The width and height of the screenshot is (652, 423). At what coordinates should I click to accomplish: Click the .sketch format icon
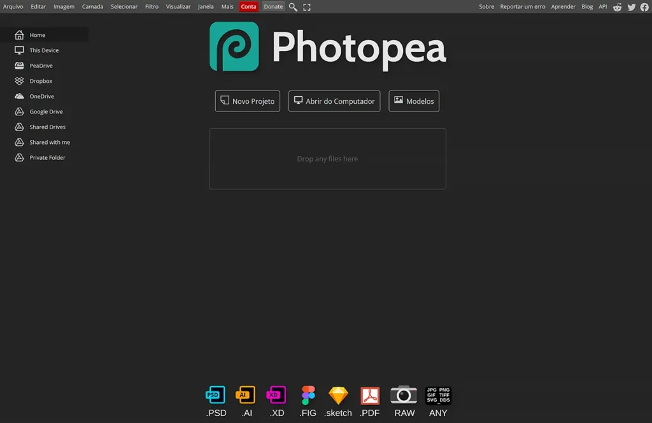click(x=338, y=396)
